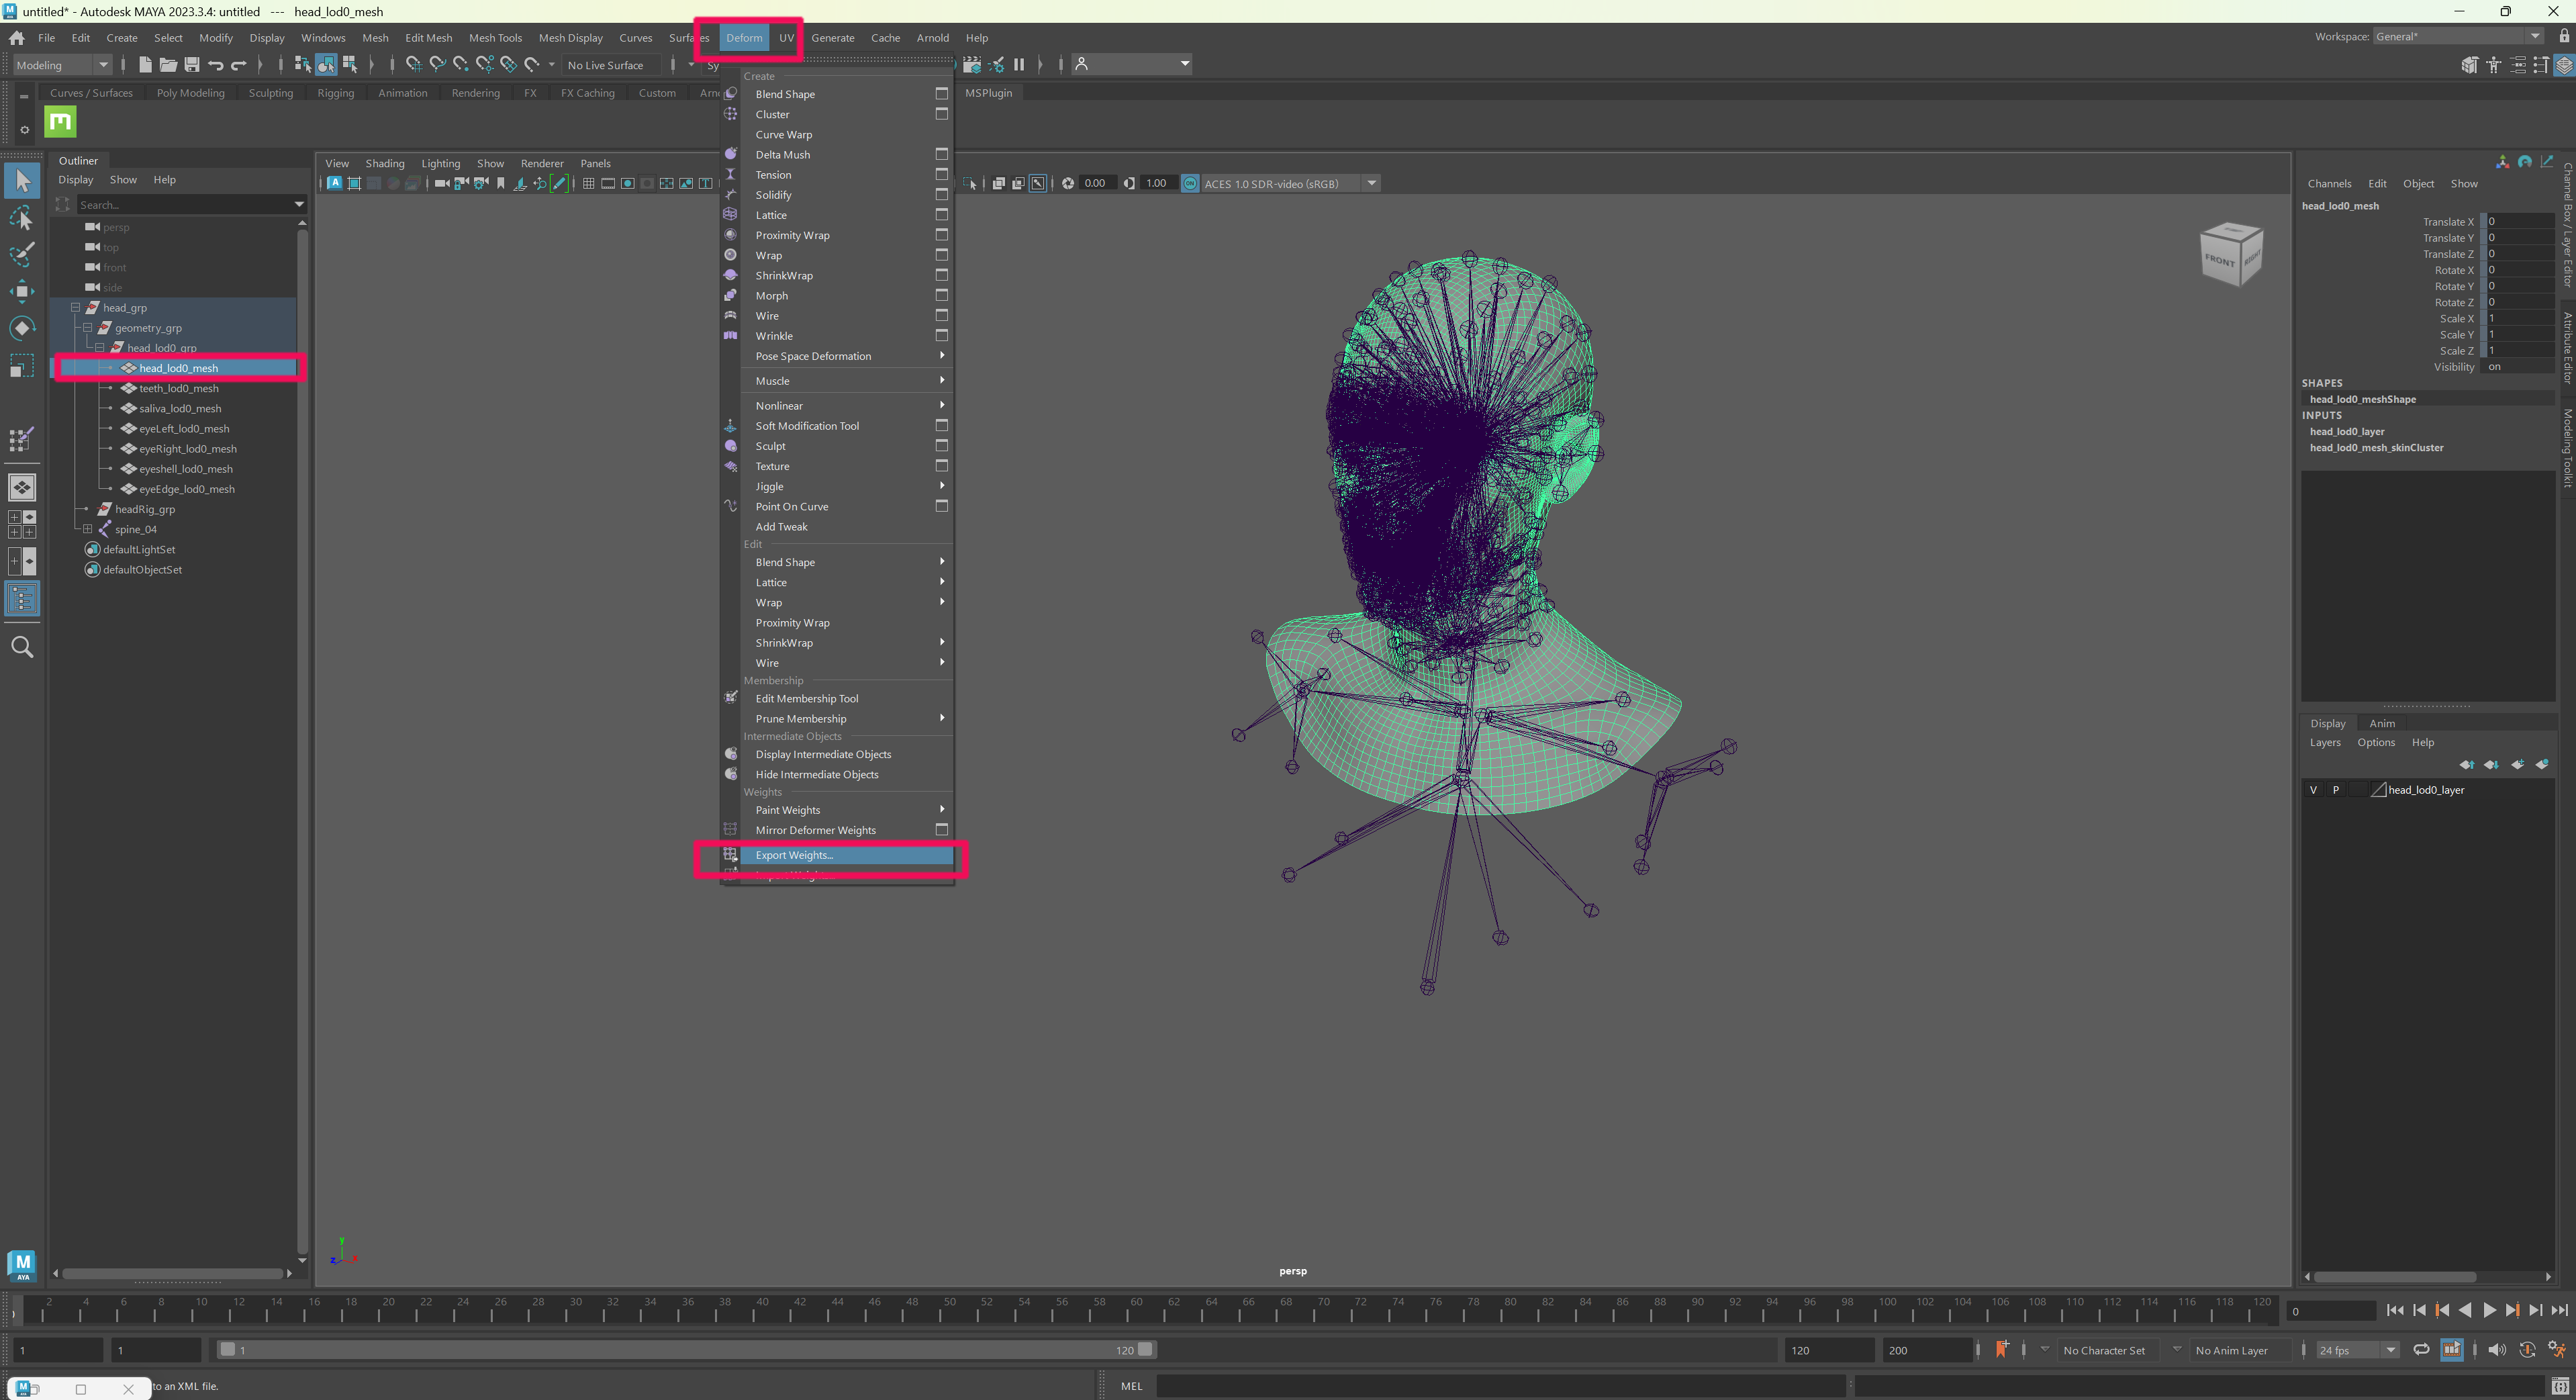Open the Blend Shape option box
2576x1400 pixels.
click(941, 94)
